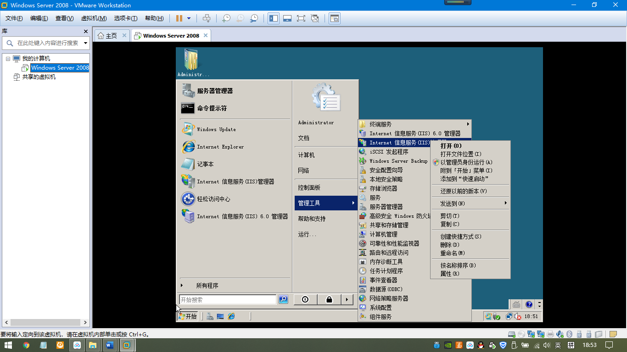627x352 pixels.
Task: Toggle the thumbnail bar toolbar button
Action: [x=287, y=18]
